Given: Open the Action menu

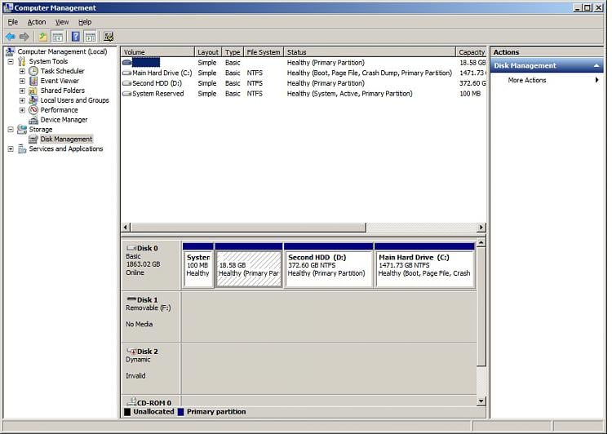Looking at the screenshot, I should pos(37,22).
